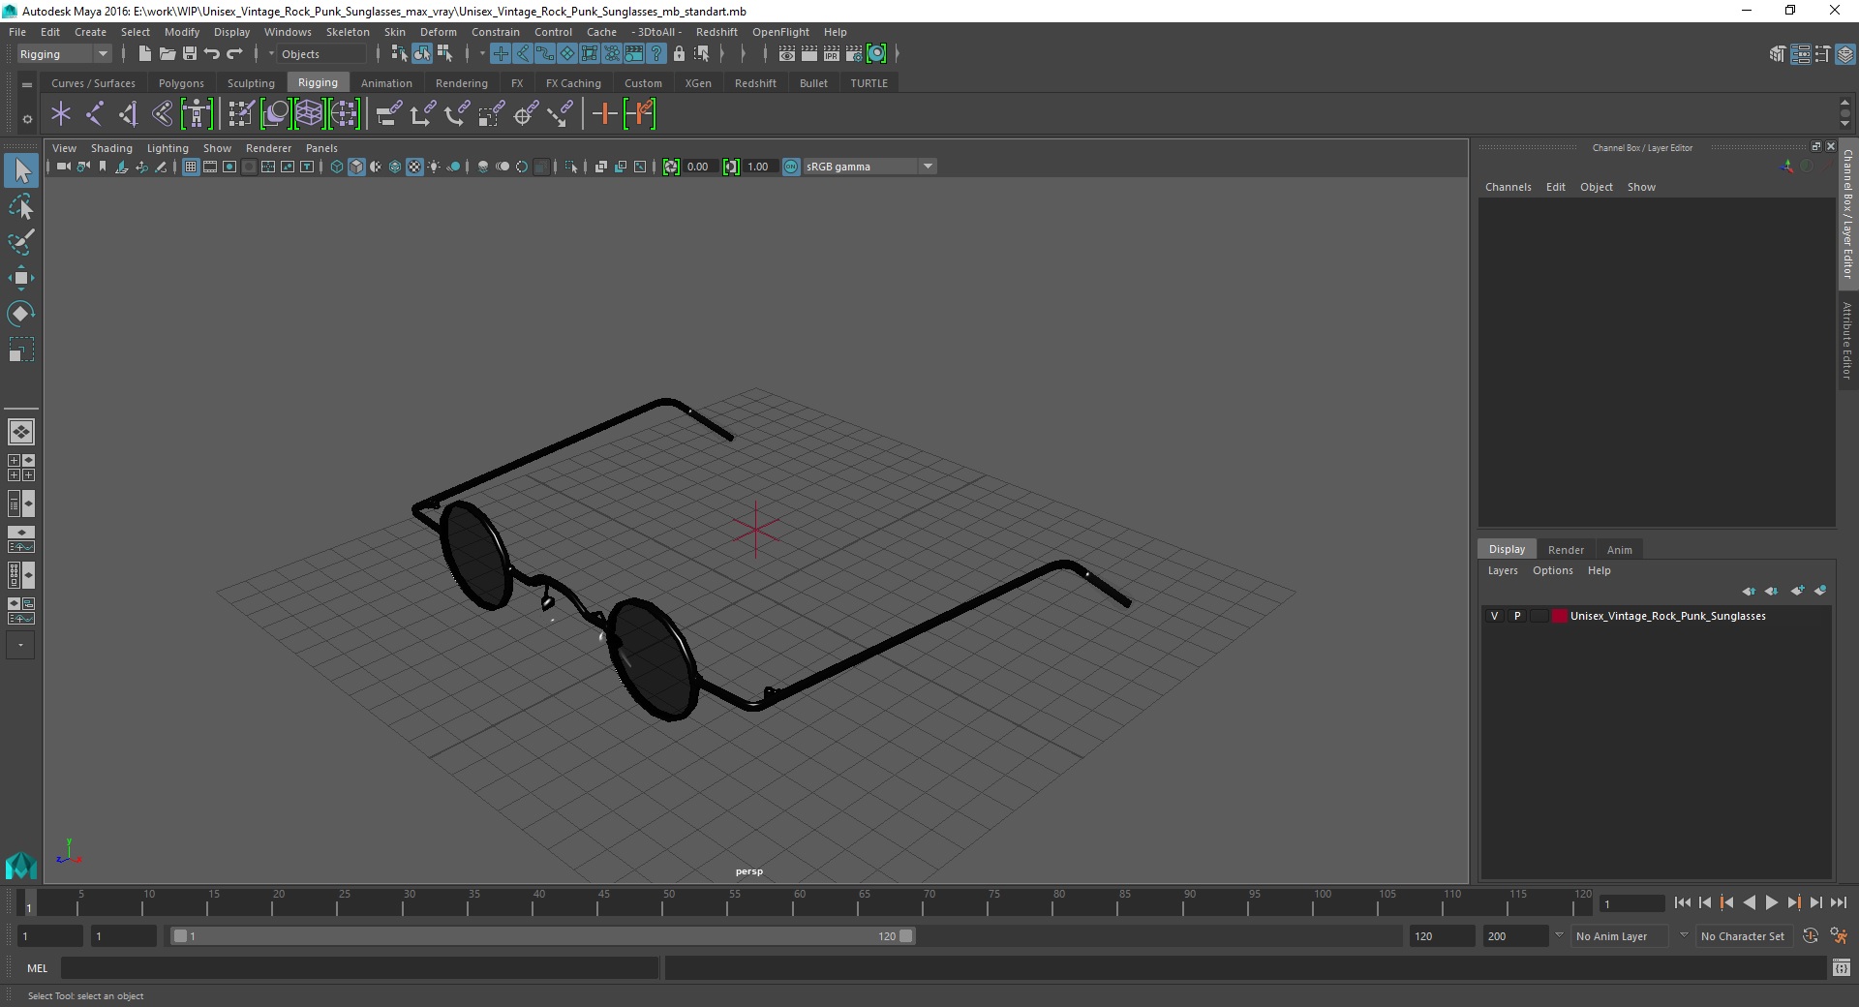Click the range slider bar handle at 120
The image size is (1859, 1007).
tap(906, 936)
